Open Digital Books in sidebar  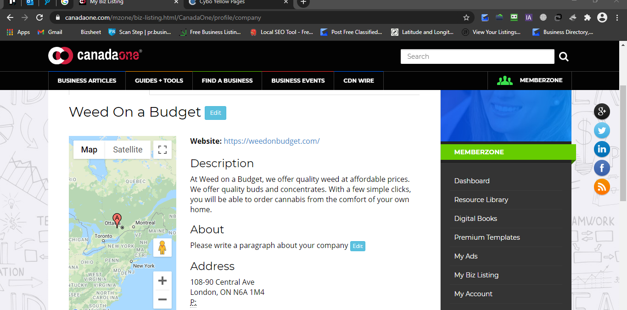[476, 219]
